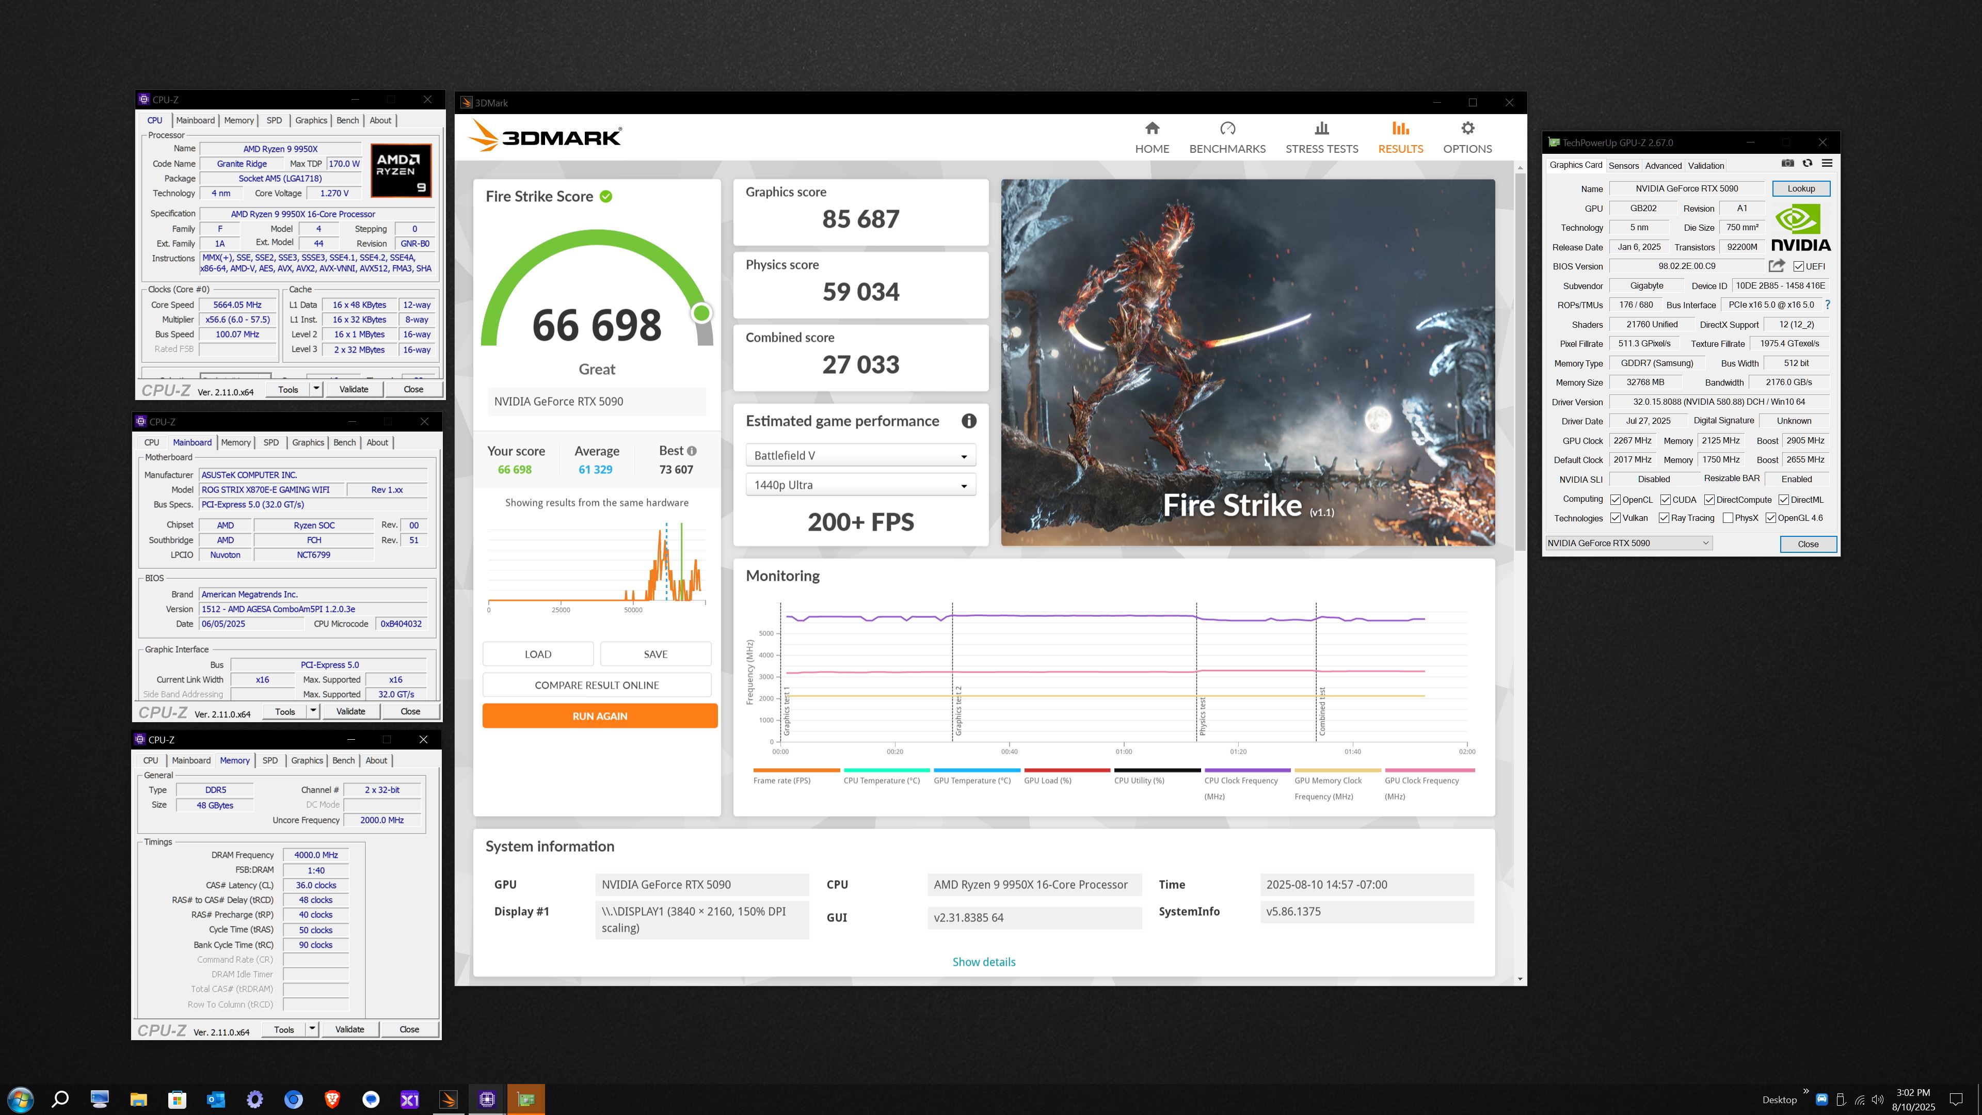Open STRESS TESTS section in 3DMark
Image resolution: width=1982 pixels, height=1115 pixels.
(1322, 137)
